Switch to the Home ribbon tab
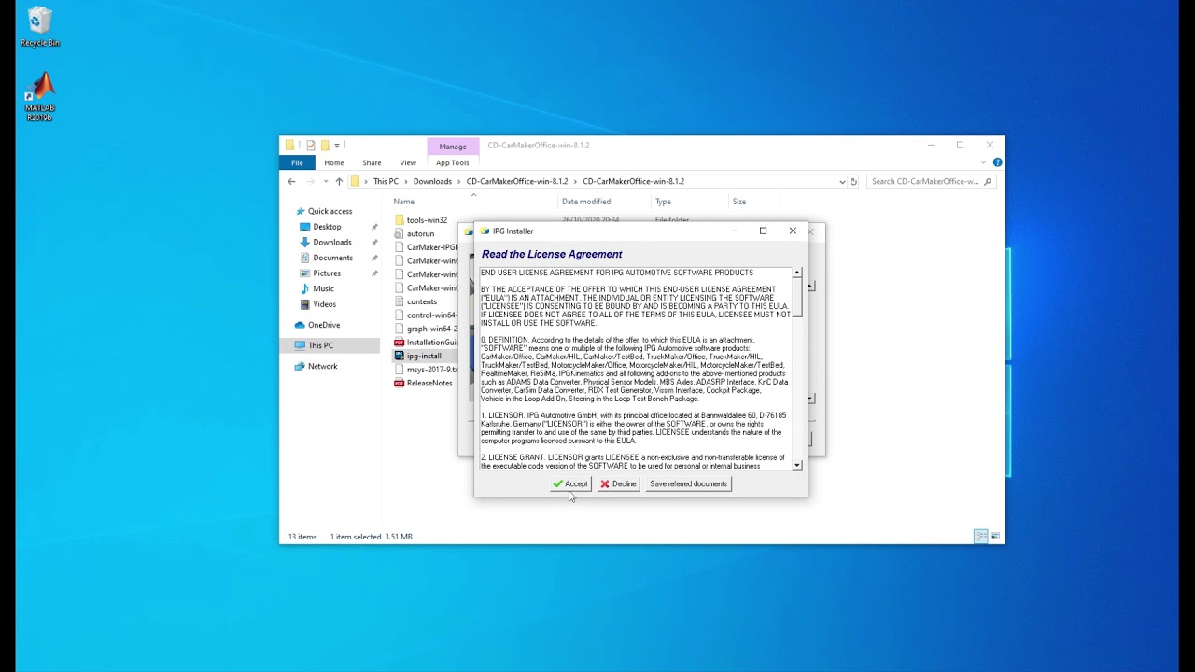 [x=333, y=162]
